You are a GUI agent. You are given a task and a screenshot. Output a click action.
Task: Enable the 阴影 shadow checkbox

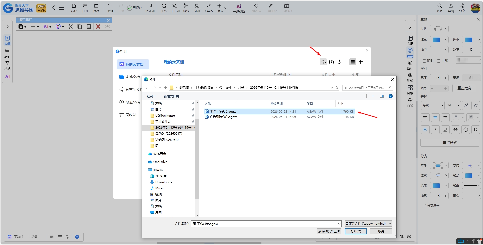pyautogui.click(x=424, y=61)
